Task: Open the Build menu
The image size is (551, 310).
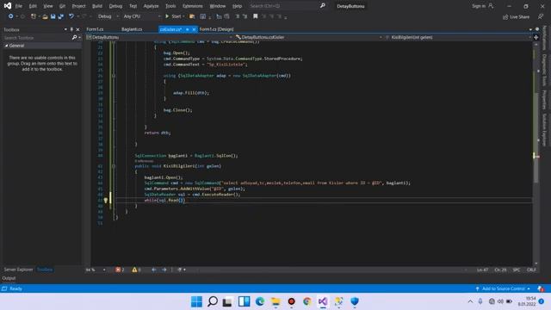Action: pos(97,6)
